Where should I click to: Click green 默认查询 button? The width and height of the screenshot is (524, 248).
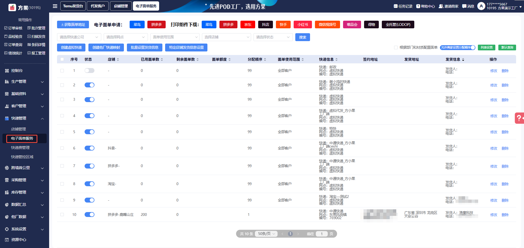point(507,47)
